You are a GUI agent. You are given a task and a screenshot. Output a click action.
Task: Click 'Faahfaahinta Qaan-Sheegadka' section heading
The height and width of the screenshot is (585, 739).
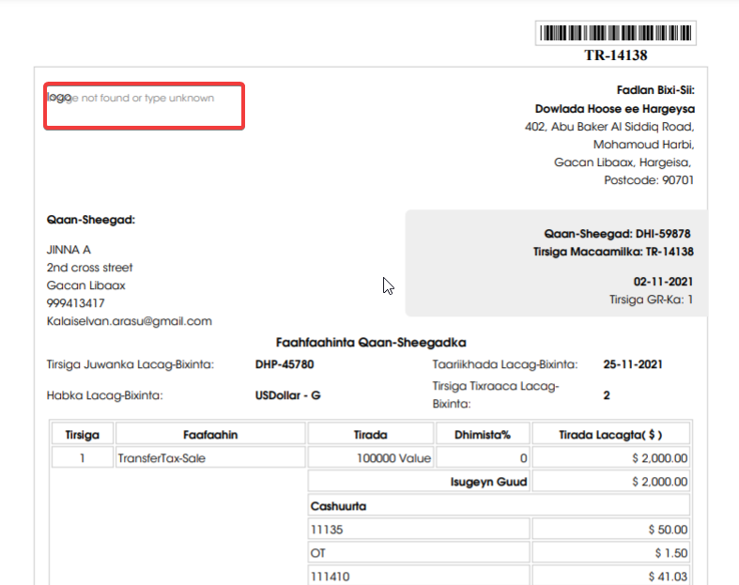point(371,343)
